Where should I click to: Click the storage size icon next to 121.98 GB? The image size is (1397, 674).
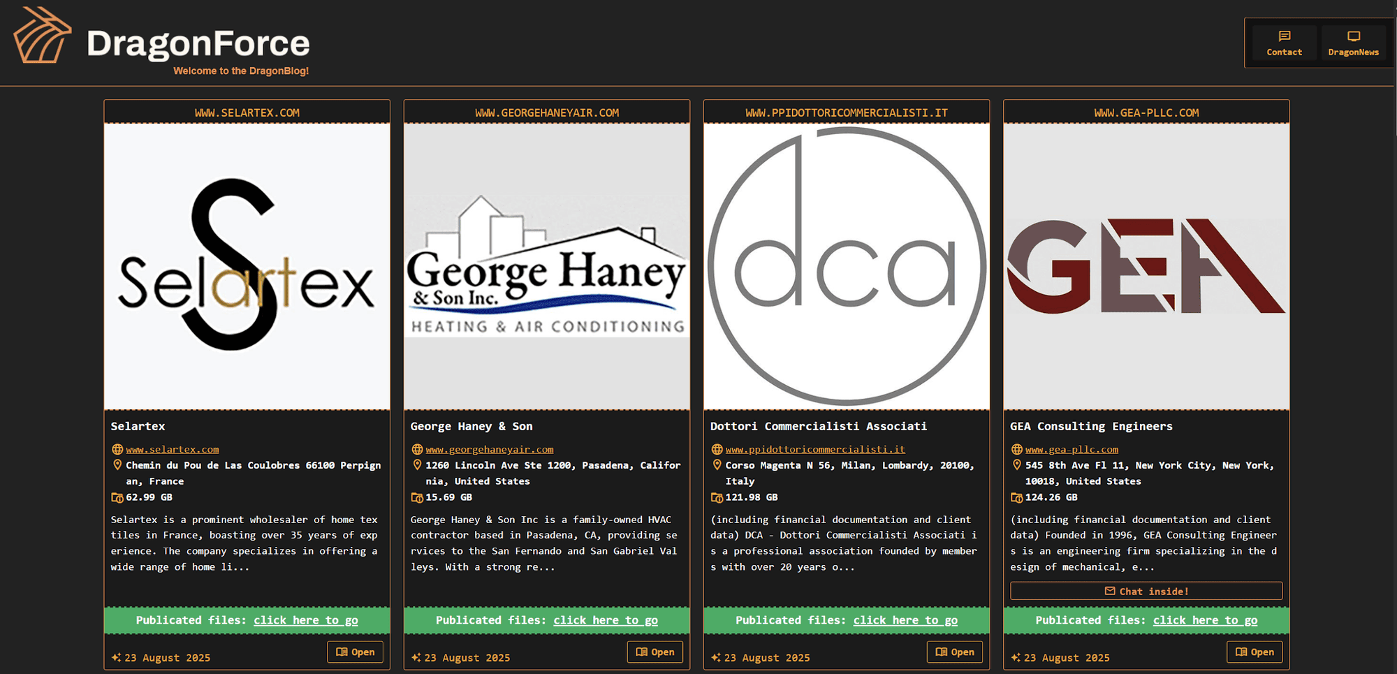(717, 497)
